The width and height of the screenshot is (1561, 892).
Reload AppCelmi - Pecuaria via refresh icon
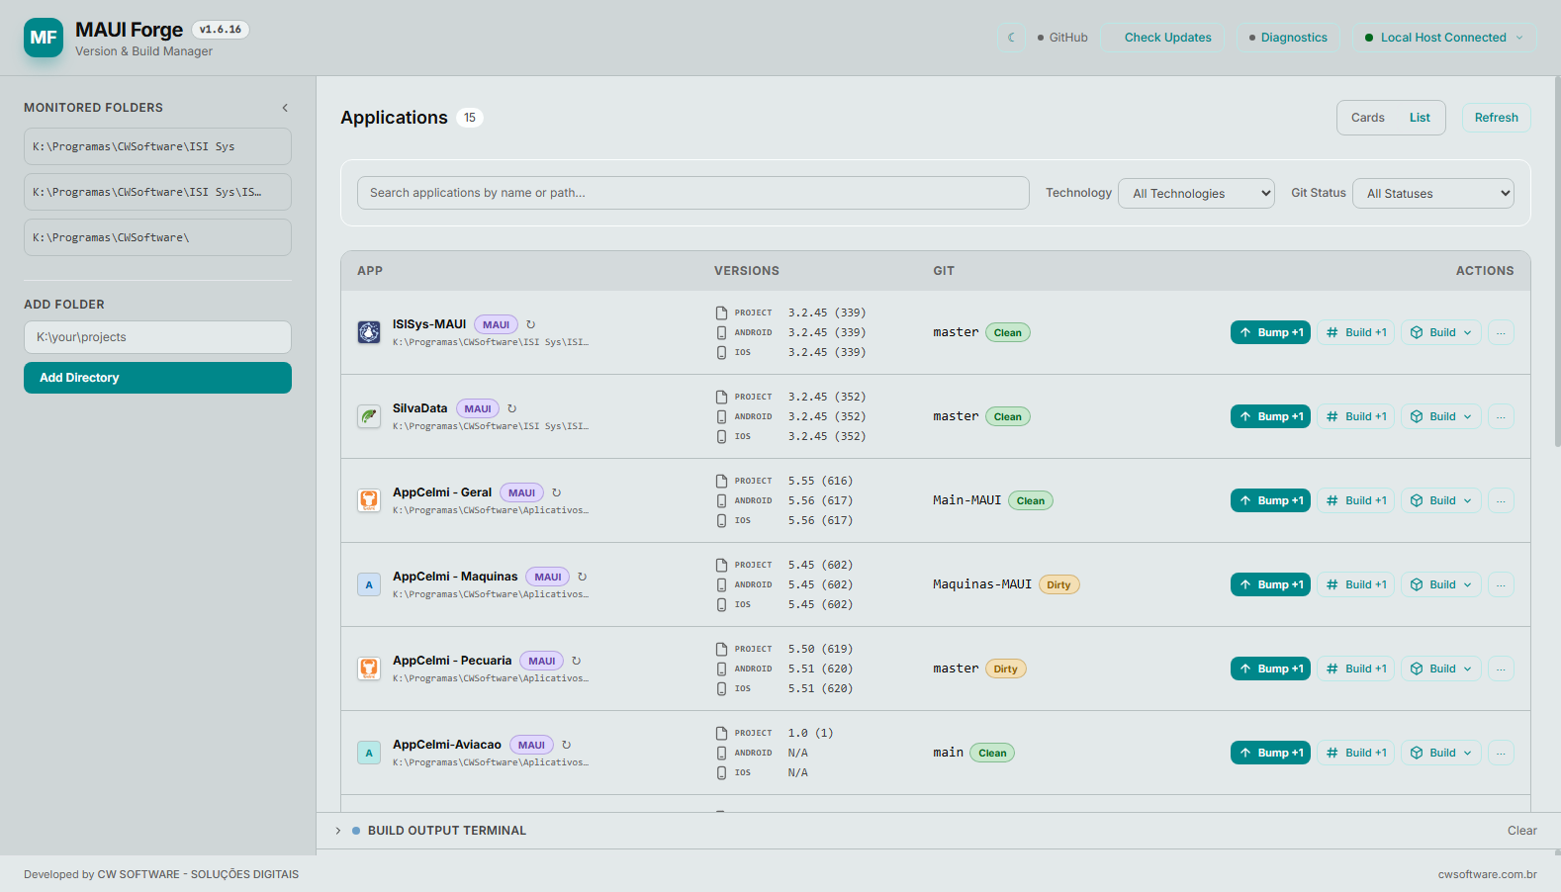click(577, 661)
